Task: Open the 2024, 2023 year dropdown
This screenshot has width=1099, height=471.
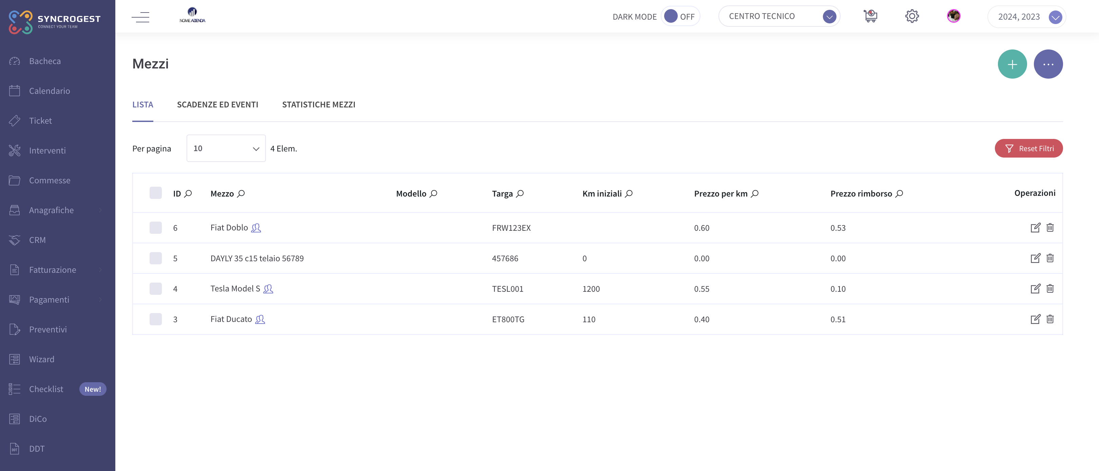Action: [x=1026, y=17]
